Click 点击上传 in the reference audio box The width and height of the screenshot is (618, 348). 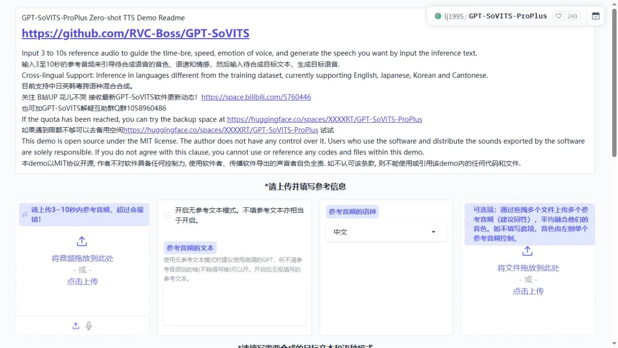(x=82, y=282)
